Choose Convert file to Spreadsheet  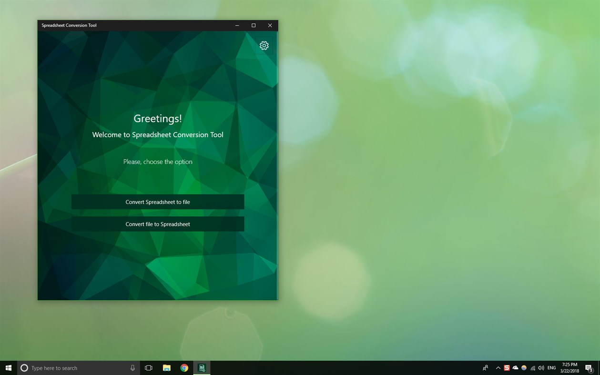(158, 224)
